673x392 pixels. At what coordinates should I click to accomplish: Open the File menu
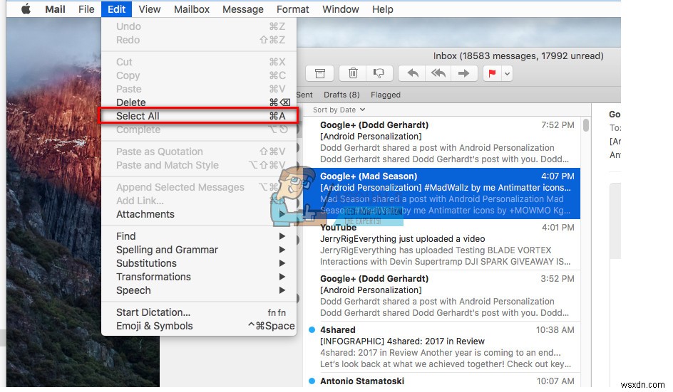pyautogui.click(x=86, y=9)
